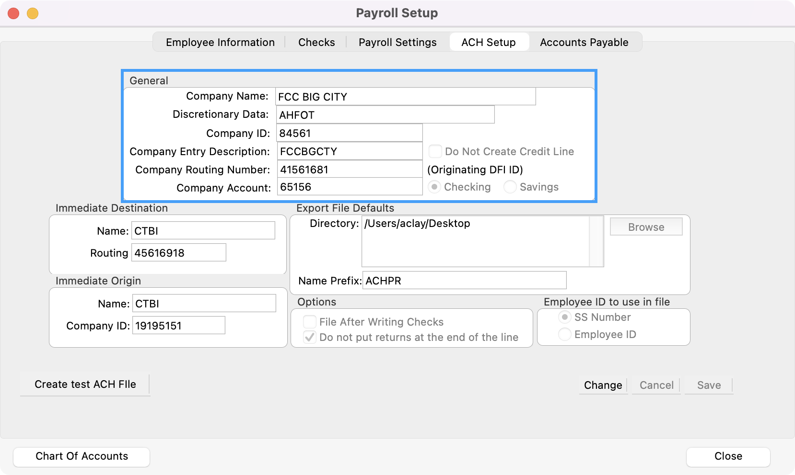Toggle File After Writing Checks checkbox
The height and width of the screenshot is (475, 795).
tap(310, 322)
